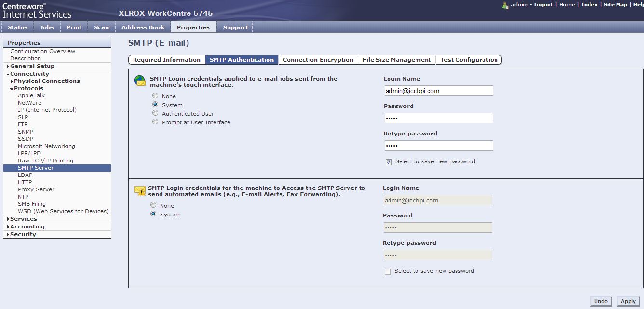Select the Authenticated User radio option
This screenshot has height=309, width=644.
155,113
